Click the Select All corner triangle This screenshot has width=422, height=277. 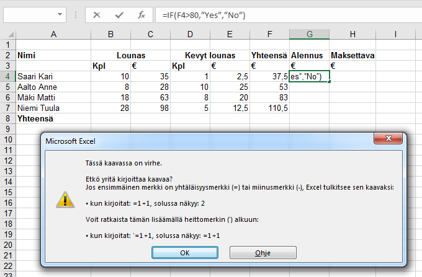click(11, 34)
